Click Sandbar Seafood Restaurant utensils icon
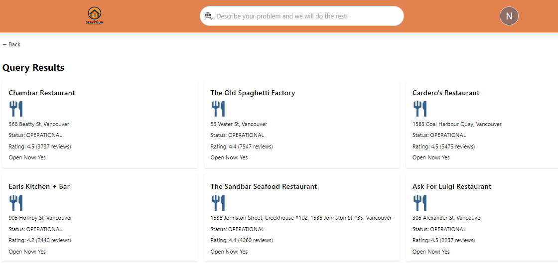 pyautogui.click(x=218, y=202)
